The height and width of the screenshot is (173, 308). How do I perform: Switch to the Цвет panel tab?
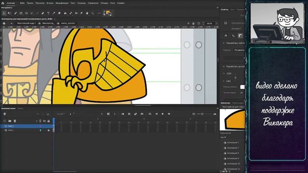click(x=232, y=10)
